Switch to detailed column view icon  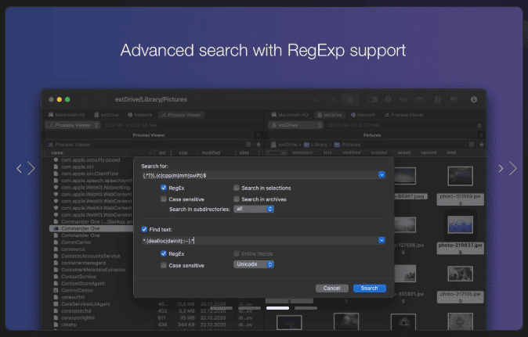[333, 99]
